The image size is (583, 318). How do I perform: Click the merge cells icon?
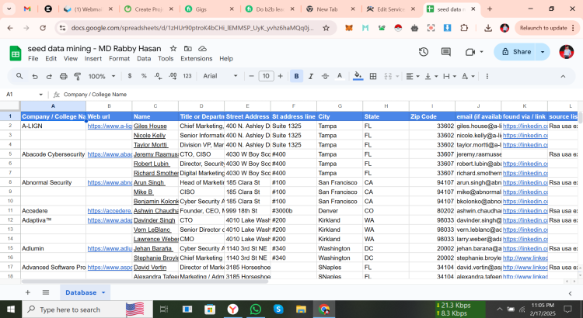pos(388,76)
